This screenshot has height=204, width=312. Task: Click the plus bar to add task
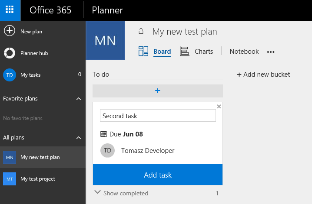tap(158, 91)
